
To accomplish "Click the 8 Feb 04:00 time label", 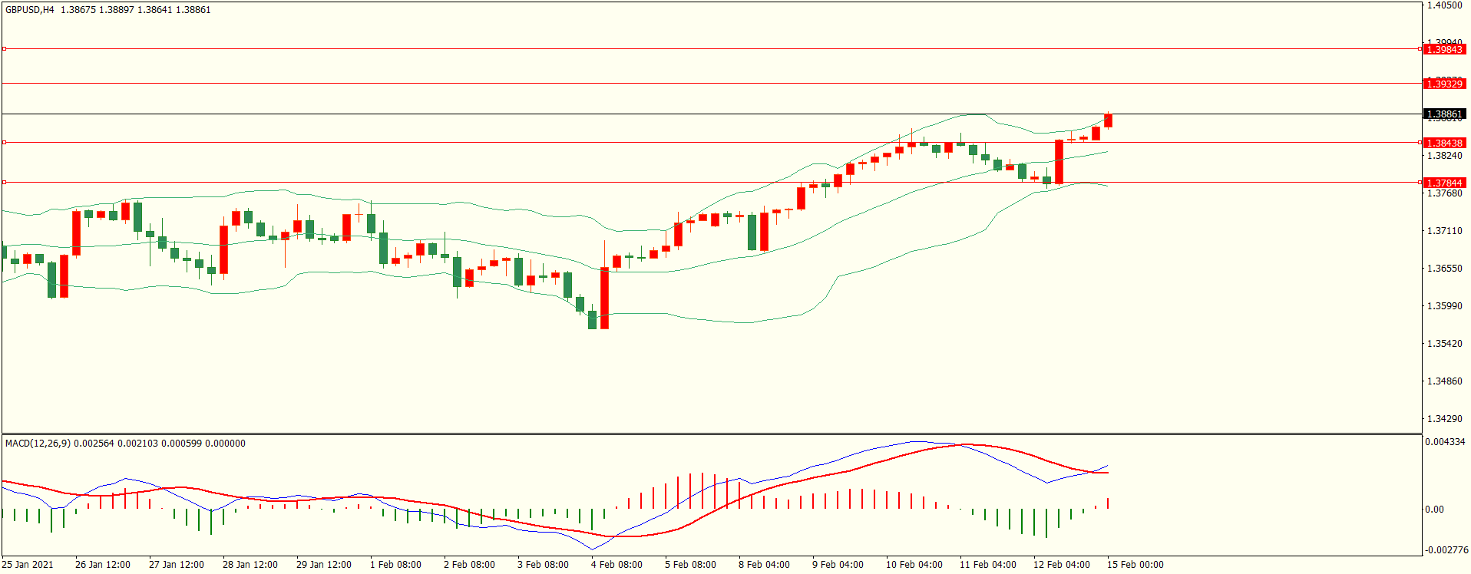I will tap(764, 565).
